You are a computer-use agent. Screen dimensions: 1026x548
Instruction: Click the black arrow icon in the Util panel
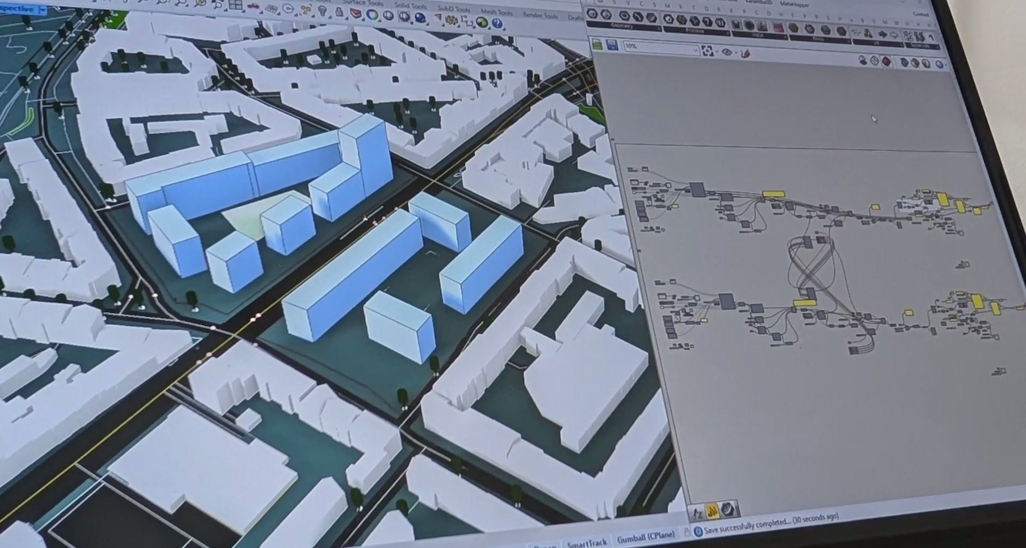882,34
